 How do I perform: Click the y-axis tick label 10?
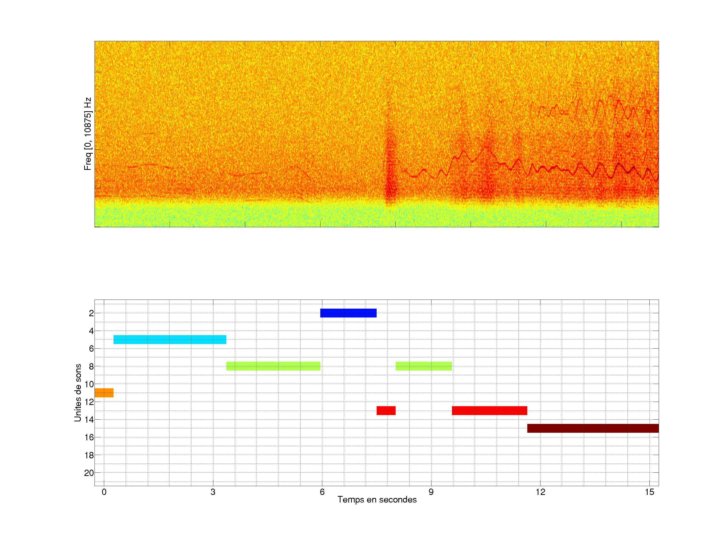click(89, 384)
